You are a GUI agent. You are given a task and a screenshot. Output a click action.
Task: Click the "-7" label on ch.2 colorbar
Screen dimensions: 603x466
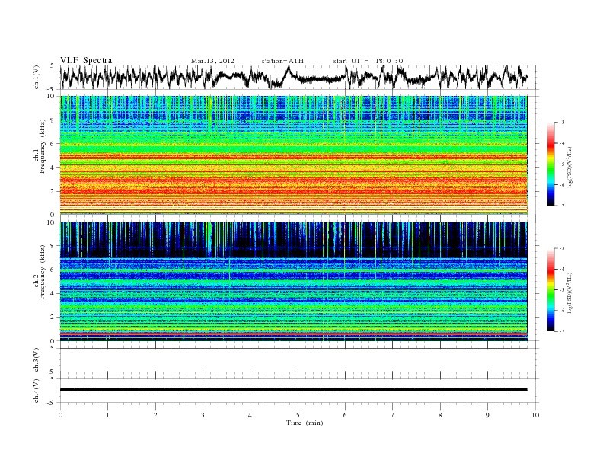[x=562, y=331]
